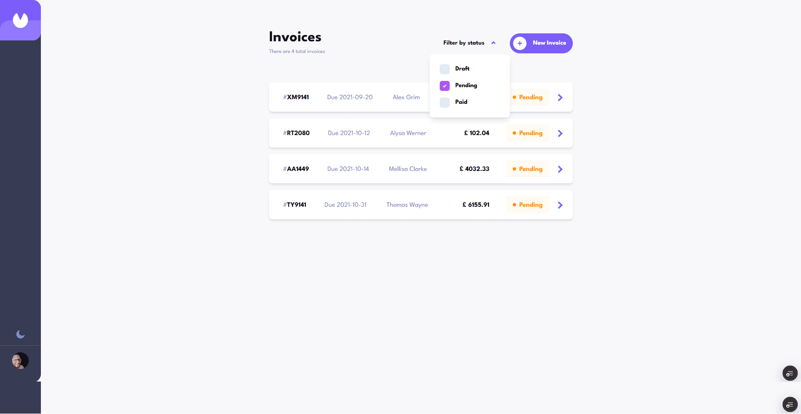Click the app logo in sidebar
This screenshot has height=414, width=801.
point(20,20)
